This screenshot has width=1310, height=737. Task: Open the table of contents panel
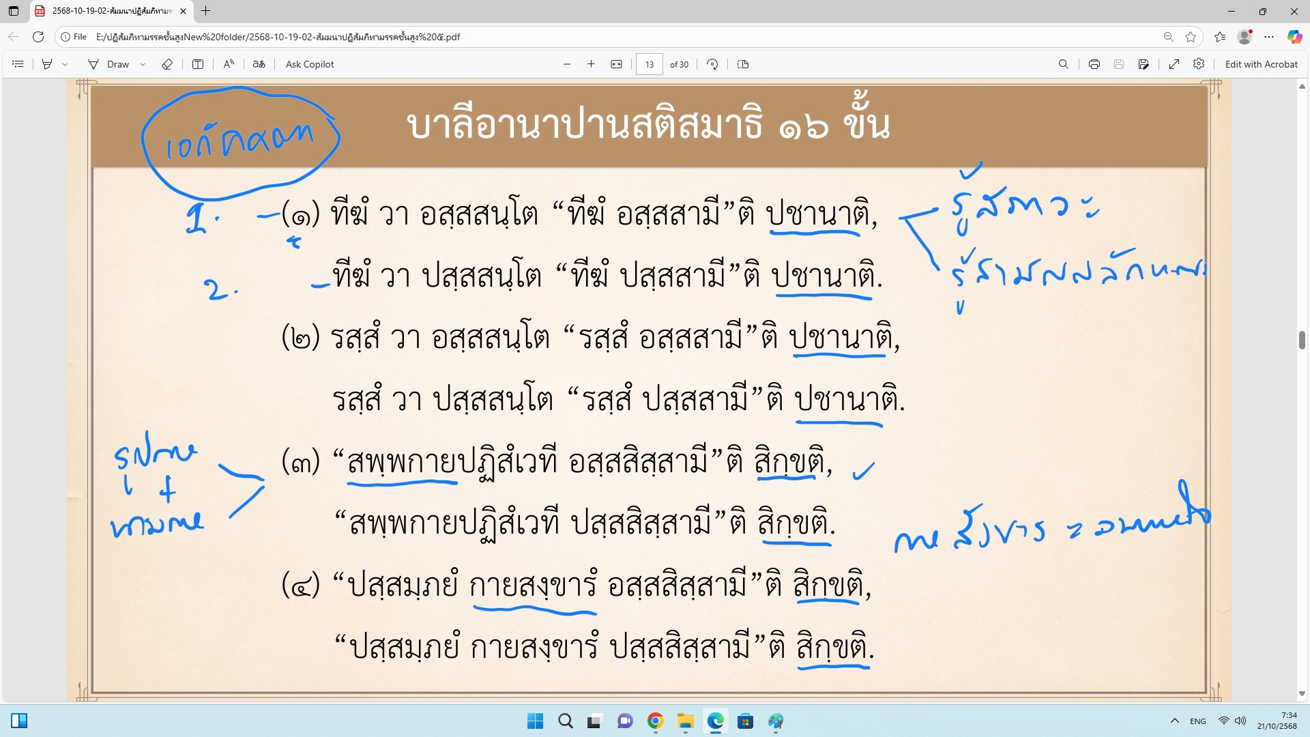[18, 64]
